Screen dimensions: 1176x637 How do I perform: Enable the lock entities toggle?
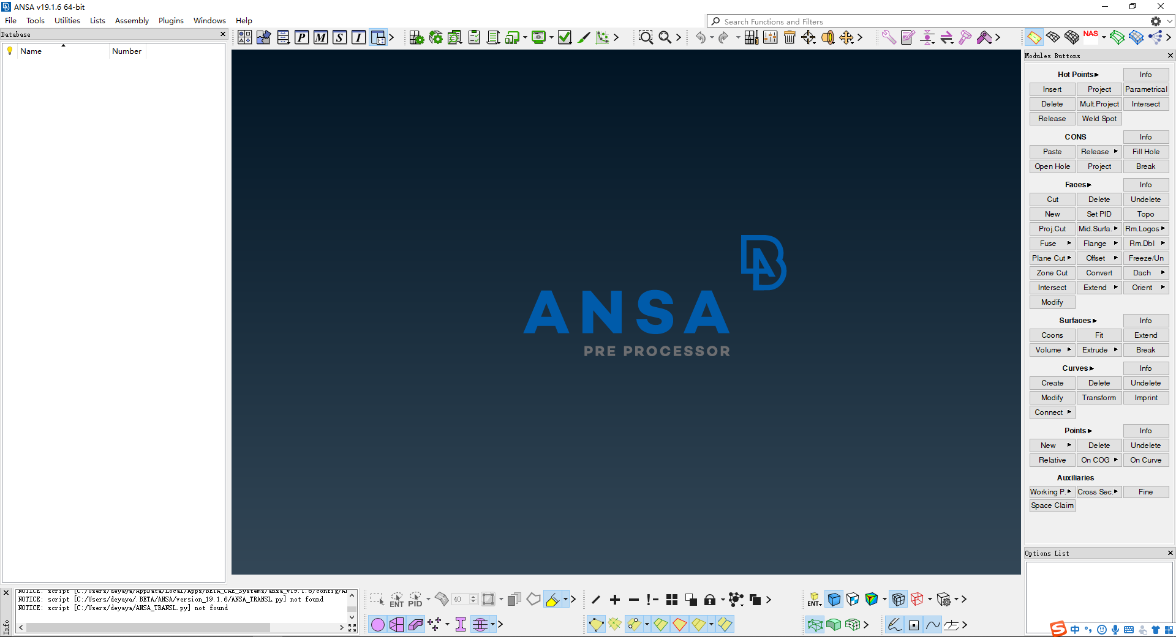(710, 600)
